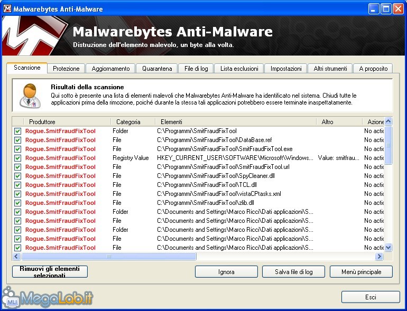407x311 pixels.
Task: Click the vertical scrollbar up arrow
Action: coord(388,121)
